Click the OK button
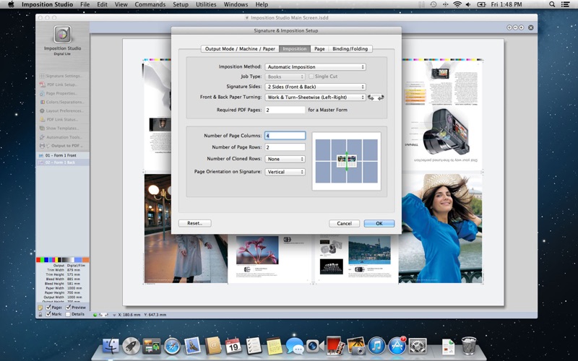Viewport: 578px width, 361px height. tap(379, 223)
